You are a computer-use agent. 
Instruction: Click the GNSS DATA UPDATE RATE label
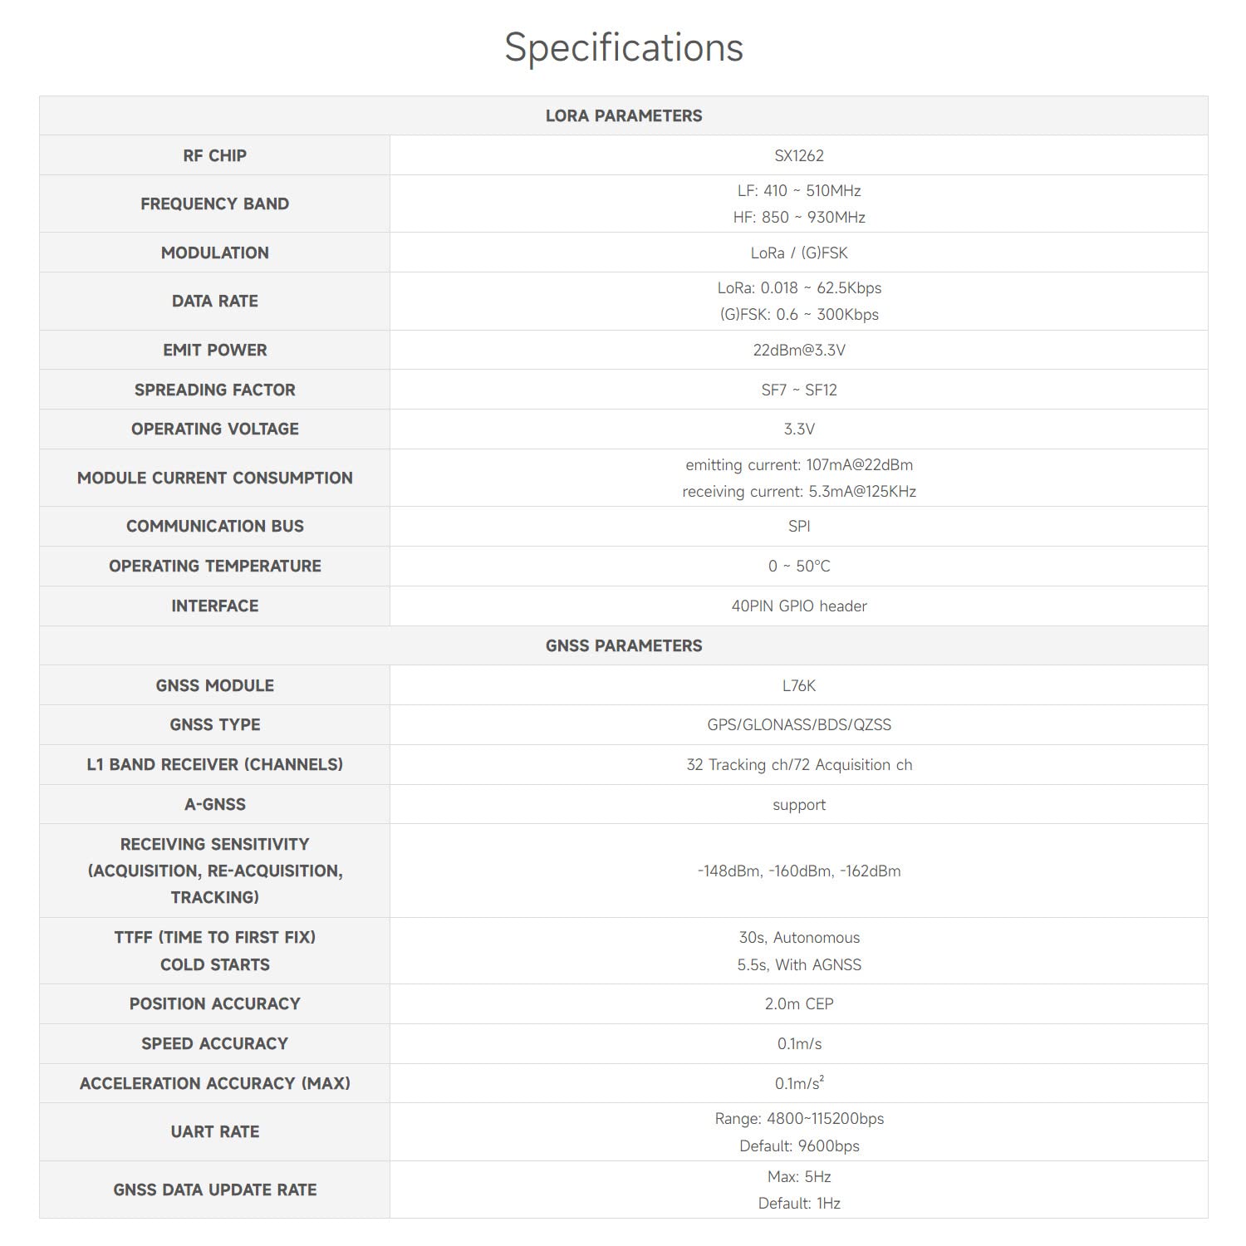(214, 1190)
